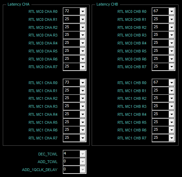Expand RTL MC0 CHA R4 value list
This screenshot has width=182, height=177.
pos(83,43)
